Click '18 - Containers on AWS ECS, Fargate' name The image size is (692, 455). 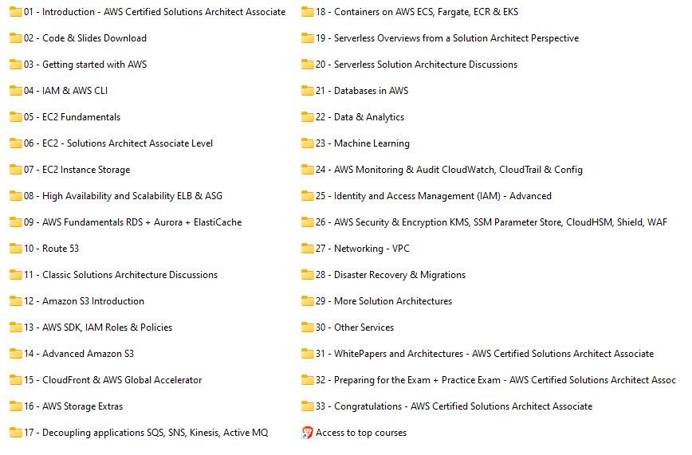click(x=417, y=12)
